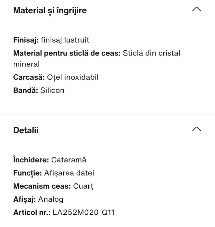Select the Cuarț mechanism value
The height and width of the screenshot is (227, 215).
coord(83,186)
